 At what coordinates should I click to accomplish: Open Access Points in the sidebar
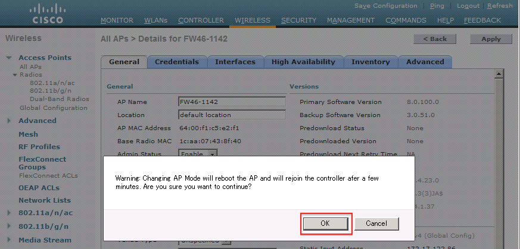45,58
